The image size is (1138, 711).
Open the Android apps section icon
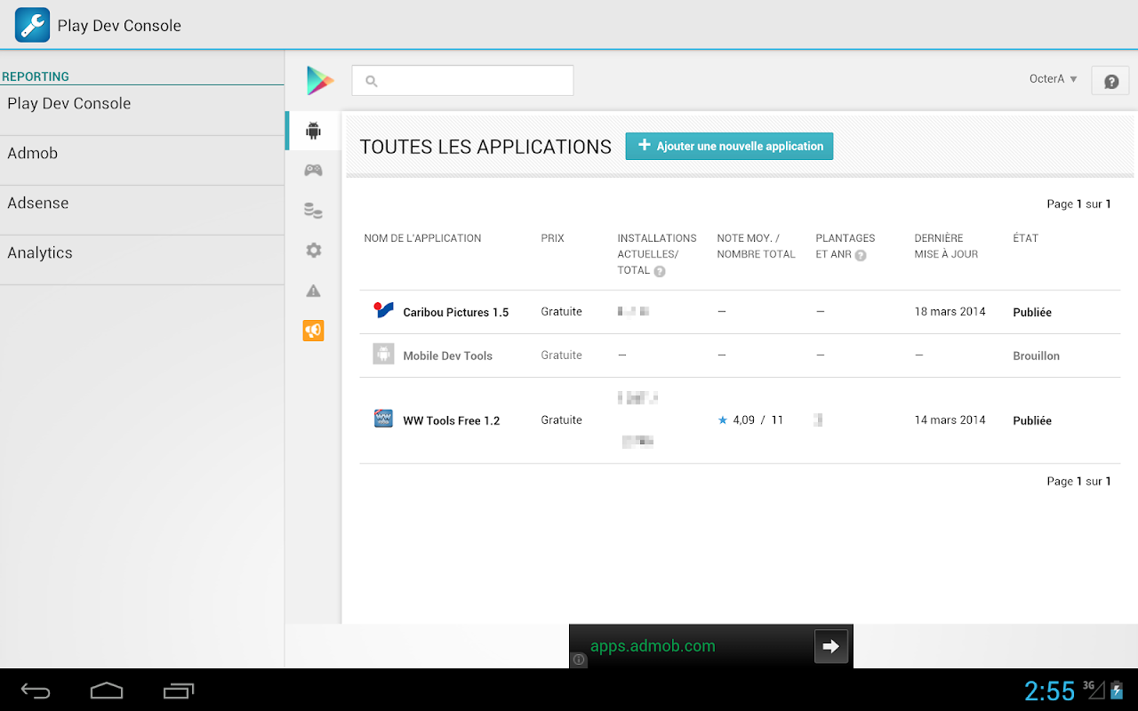(x=313, y=132)
